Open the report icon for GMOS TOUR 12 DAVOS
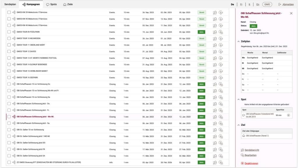298x168 pixels. coord(215,52)
